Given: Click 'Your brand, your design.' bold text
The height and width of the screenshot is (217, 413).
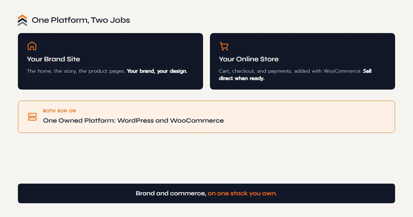Looking at the screenshot, I should coord(157,71).
